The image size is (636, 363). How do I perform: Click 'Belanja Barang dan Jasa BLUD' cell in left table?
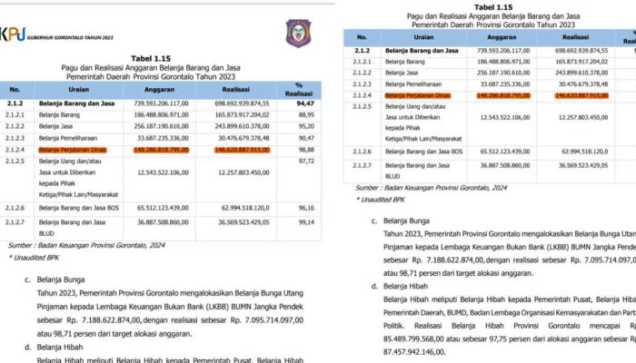72,228
